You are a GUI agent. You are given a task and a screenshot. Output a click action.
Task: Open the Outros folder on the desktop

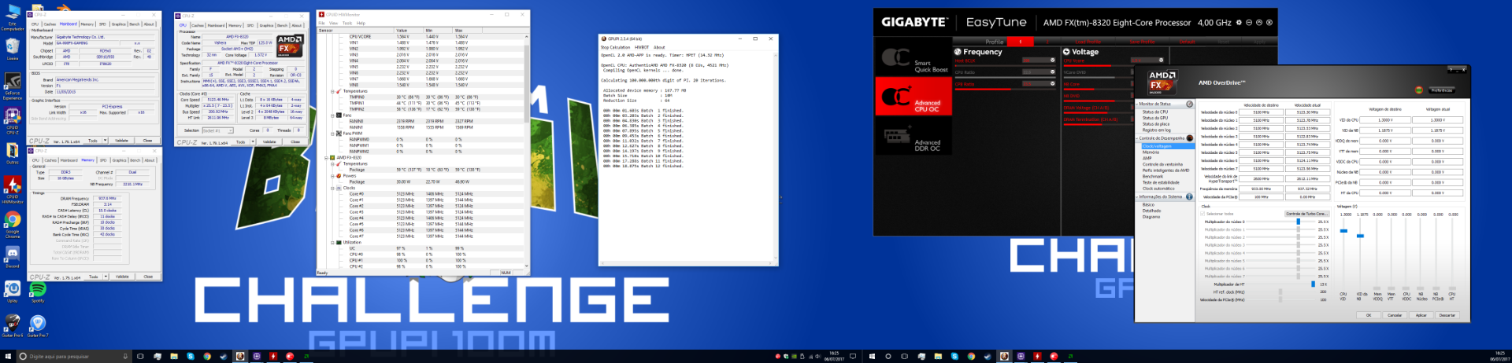click(13, 153)
